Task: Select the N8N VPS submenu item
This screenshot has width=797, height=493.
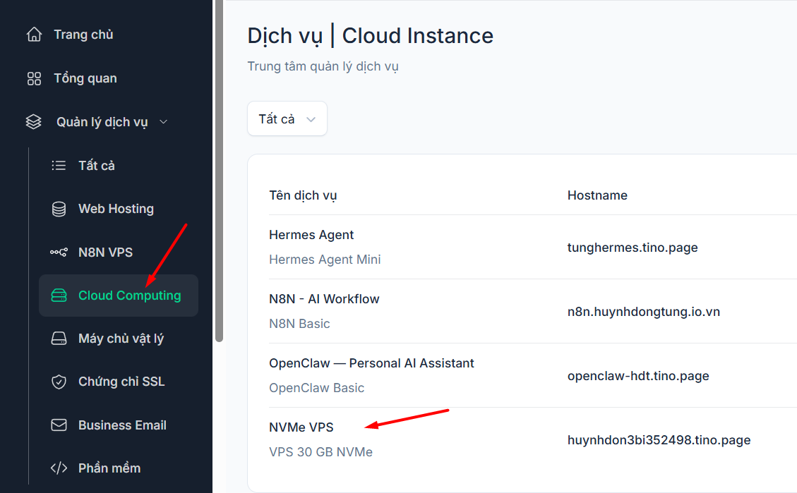Action: click(105, 252)
